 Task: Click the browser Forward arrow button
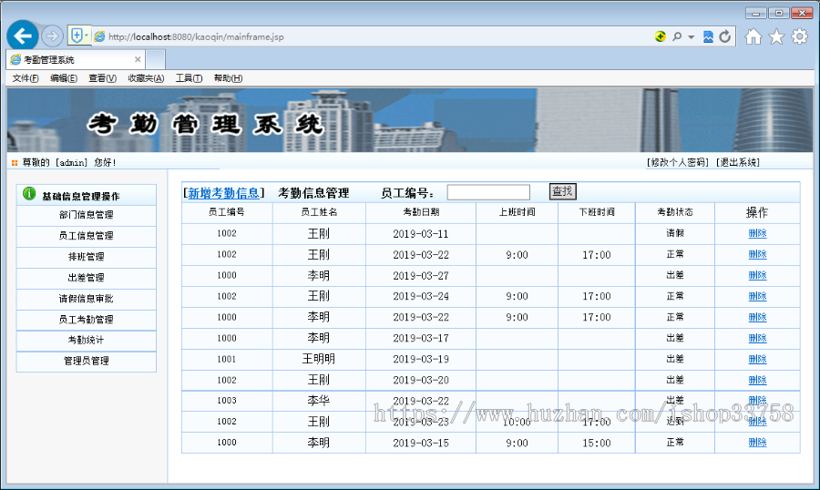click(52, 36)
